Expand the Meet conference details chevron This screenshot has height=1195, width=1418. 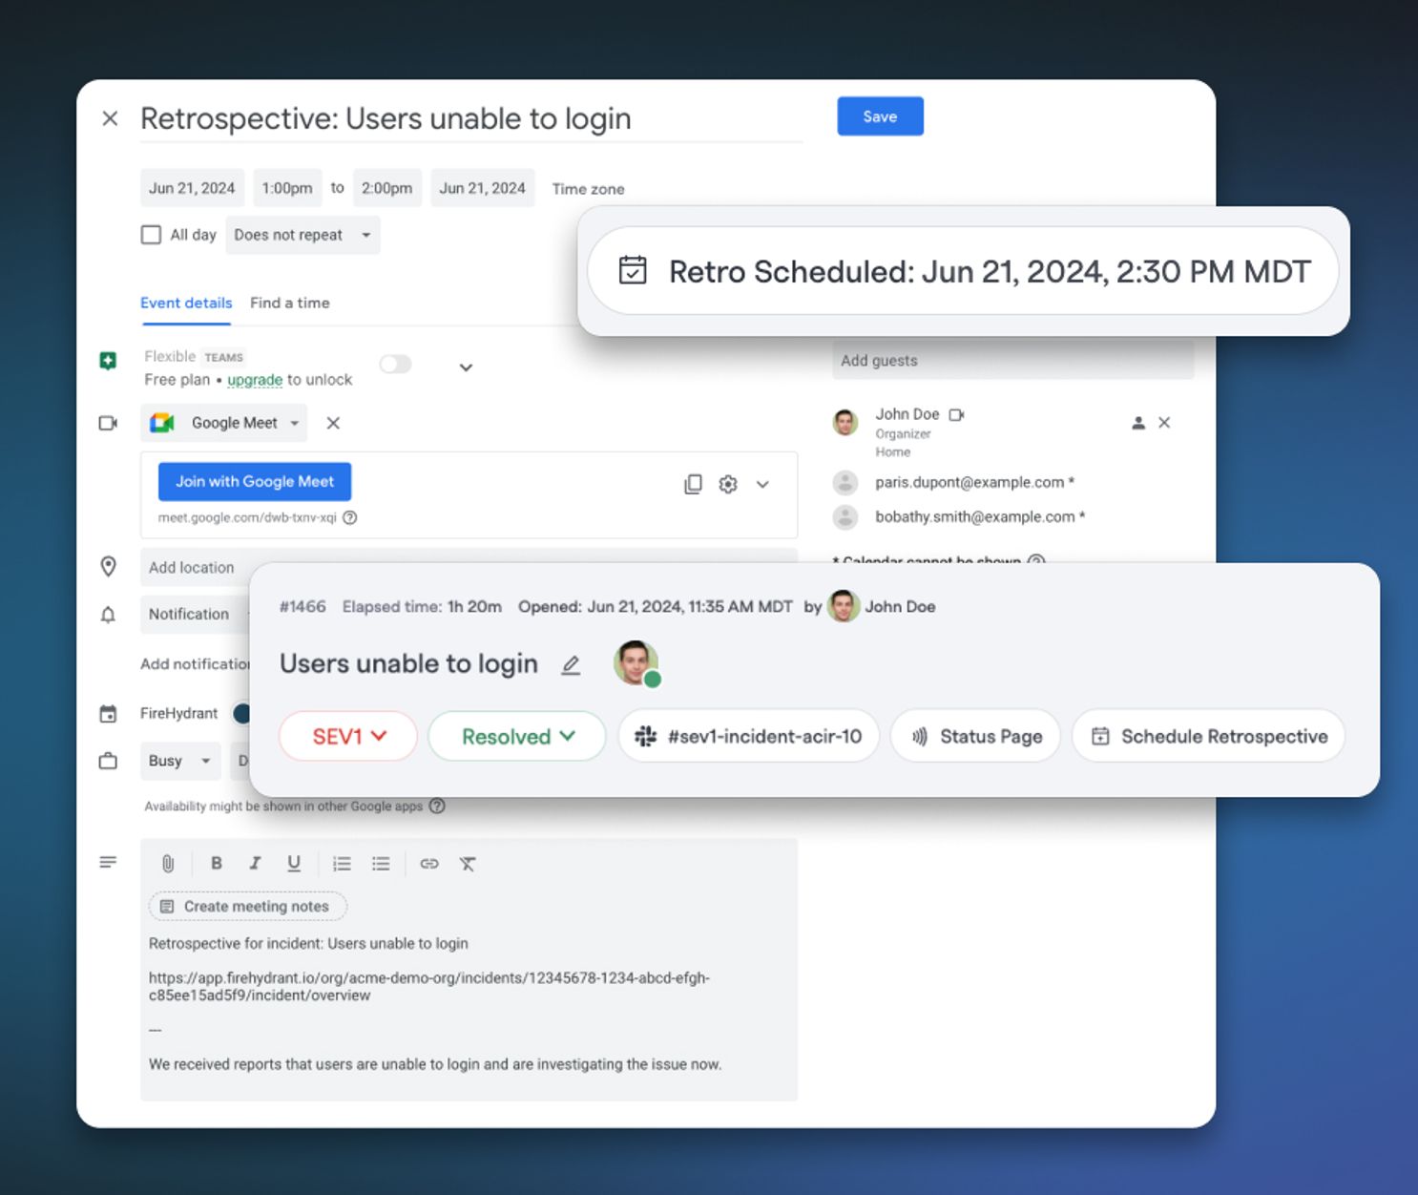[x=762, y=484]
